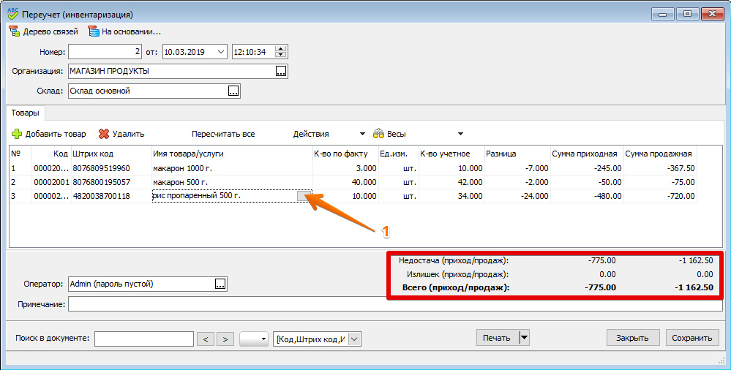This screenshot has width=731, height=370.
Task: Click the № column header
Action: pyautogui.click(x=20, y=154)
